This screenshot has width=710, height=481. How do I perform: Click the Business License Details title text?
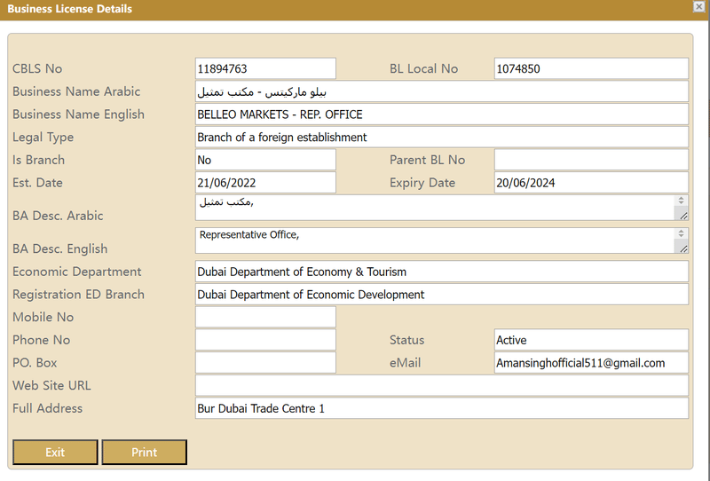click(70, 9)
